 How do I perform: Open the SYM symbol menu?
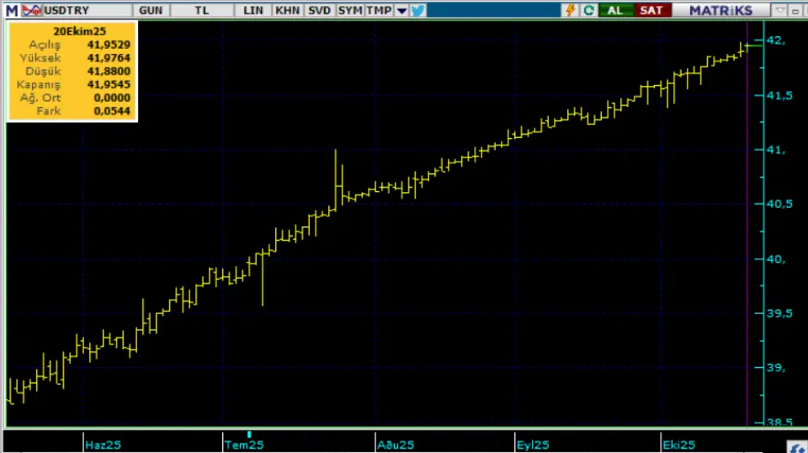tap(349, 10)
